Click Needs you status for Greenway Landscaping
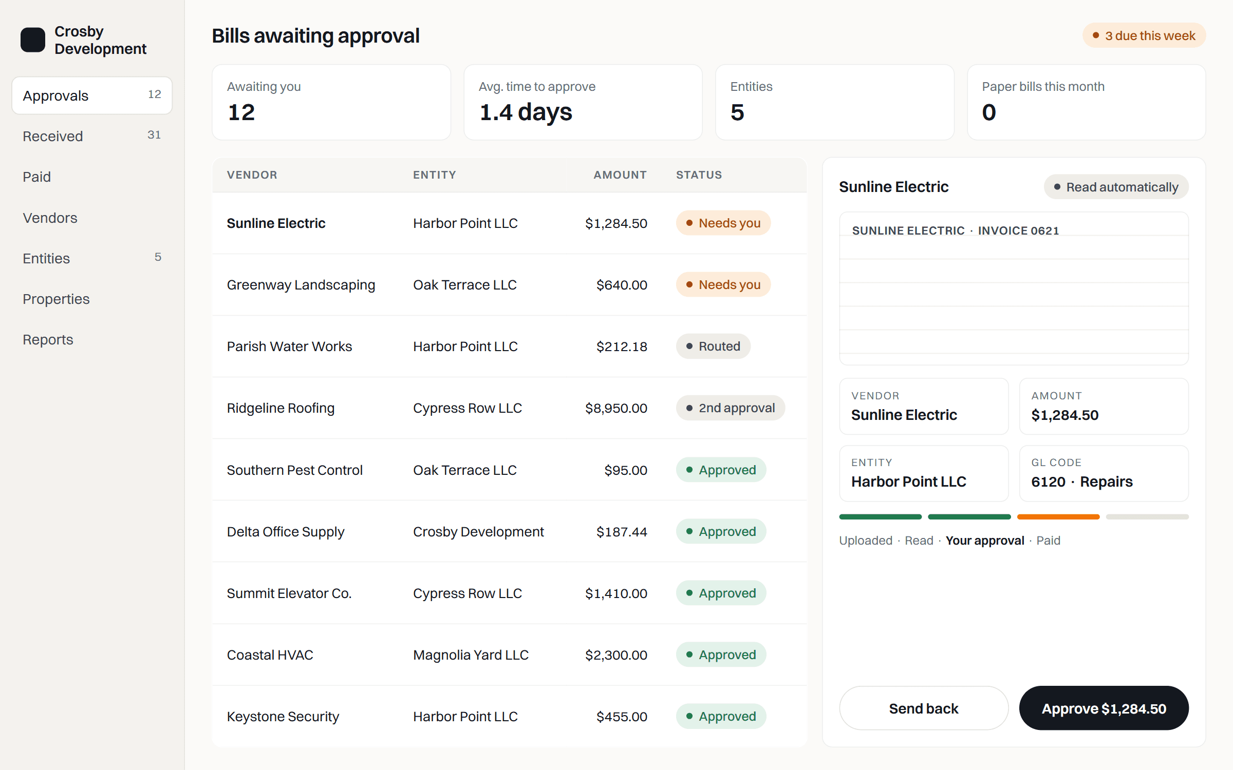 (x=723, y=285)
